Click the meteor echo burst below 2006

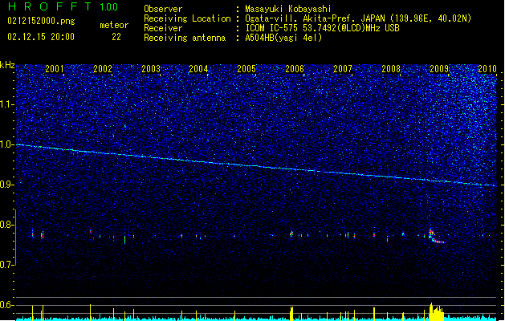point(291,234)
